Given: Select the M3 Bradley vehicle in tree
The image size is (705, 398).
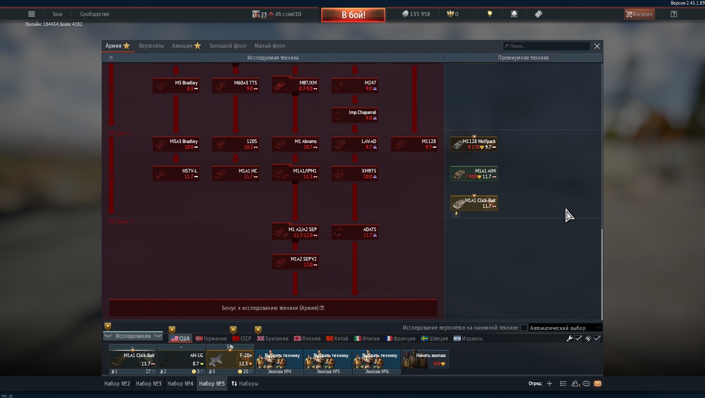Looking at the screenshot, I should (x=176, y=86).
